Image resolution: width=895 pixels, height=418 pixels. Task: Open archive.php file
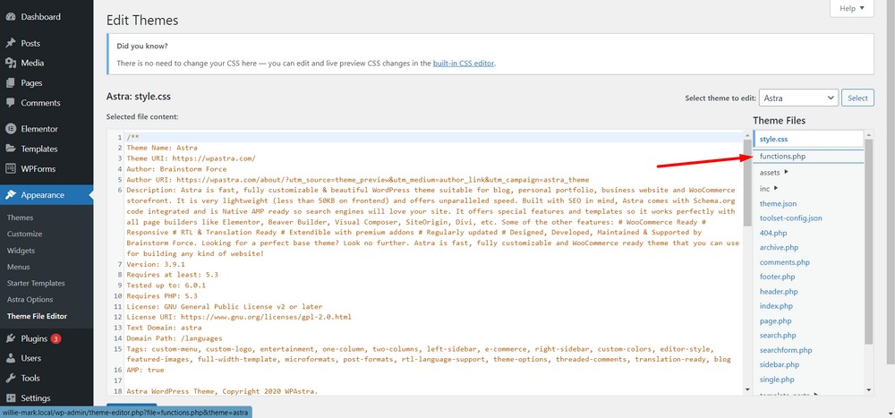pos(779,248)
